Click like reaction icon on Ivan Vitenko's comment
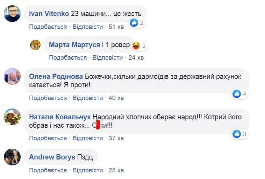The width and height of the screenshot is (265, 179). coord(134,23)
